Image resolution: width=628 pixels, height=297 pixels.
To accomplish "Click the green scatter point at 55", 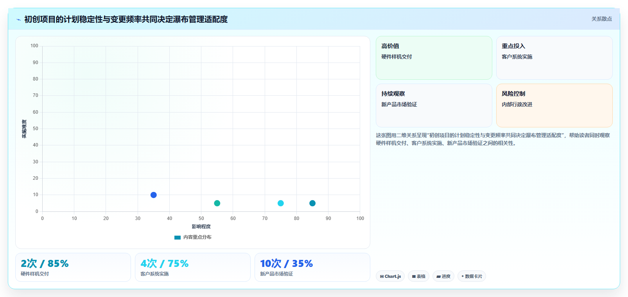I will (217, 203).
